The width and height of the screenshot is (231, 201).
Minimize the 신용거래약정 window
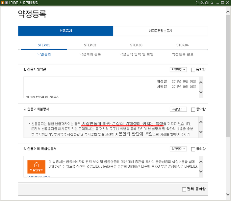218,3
